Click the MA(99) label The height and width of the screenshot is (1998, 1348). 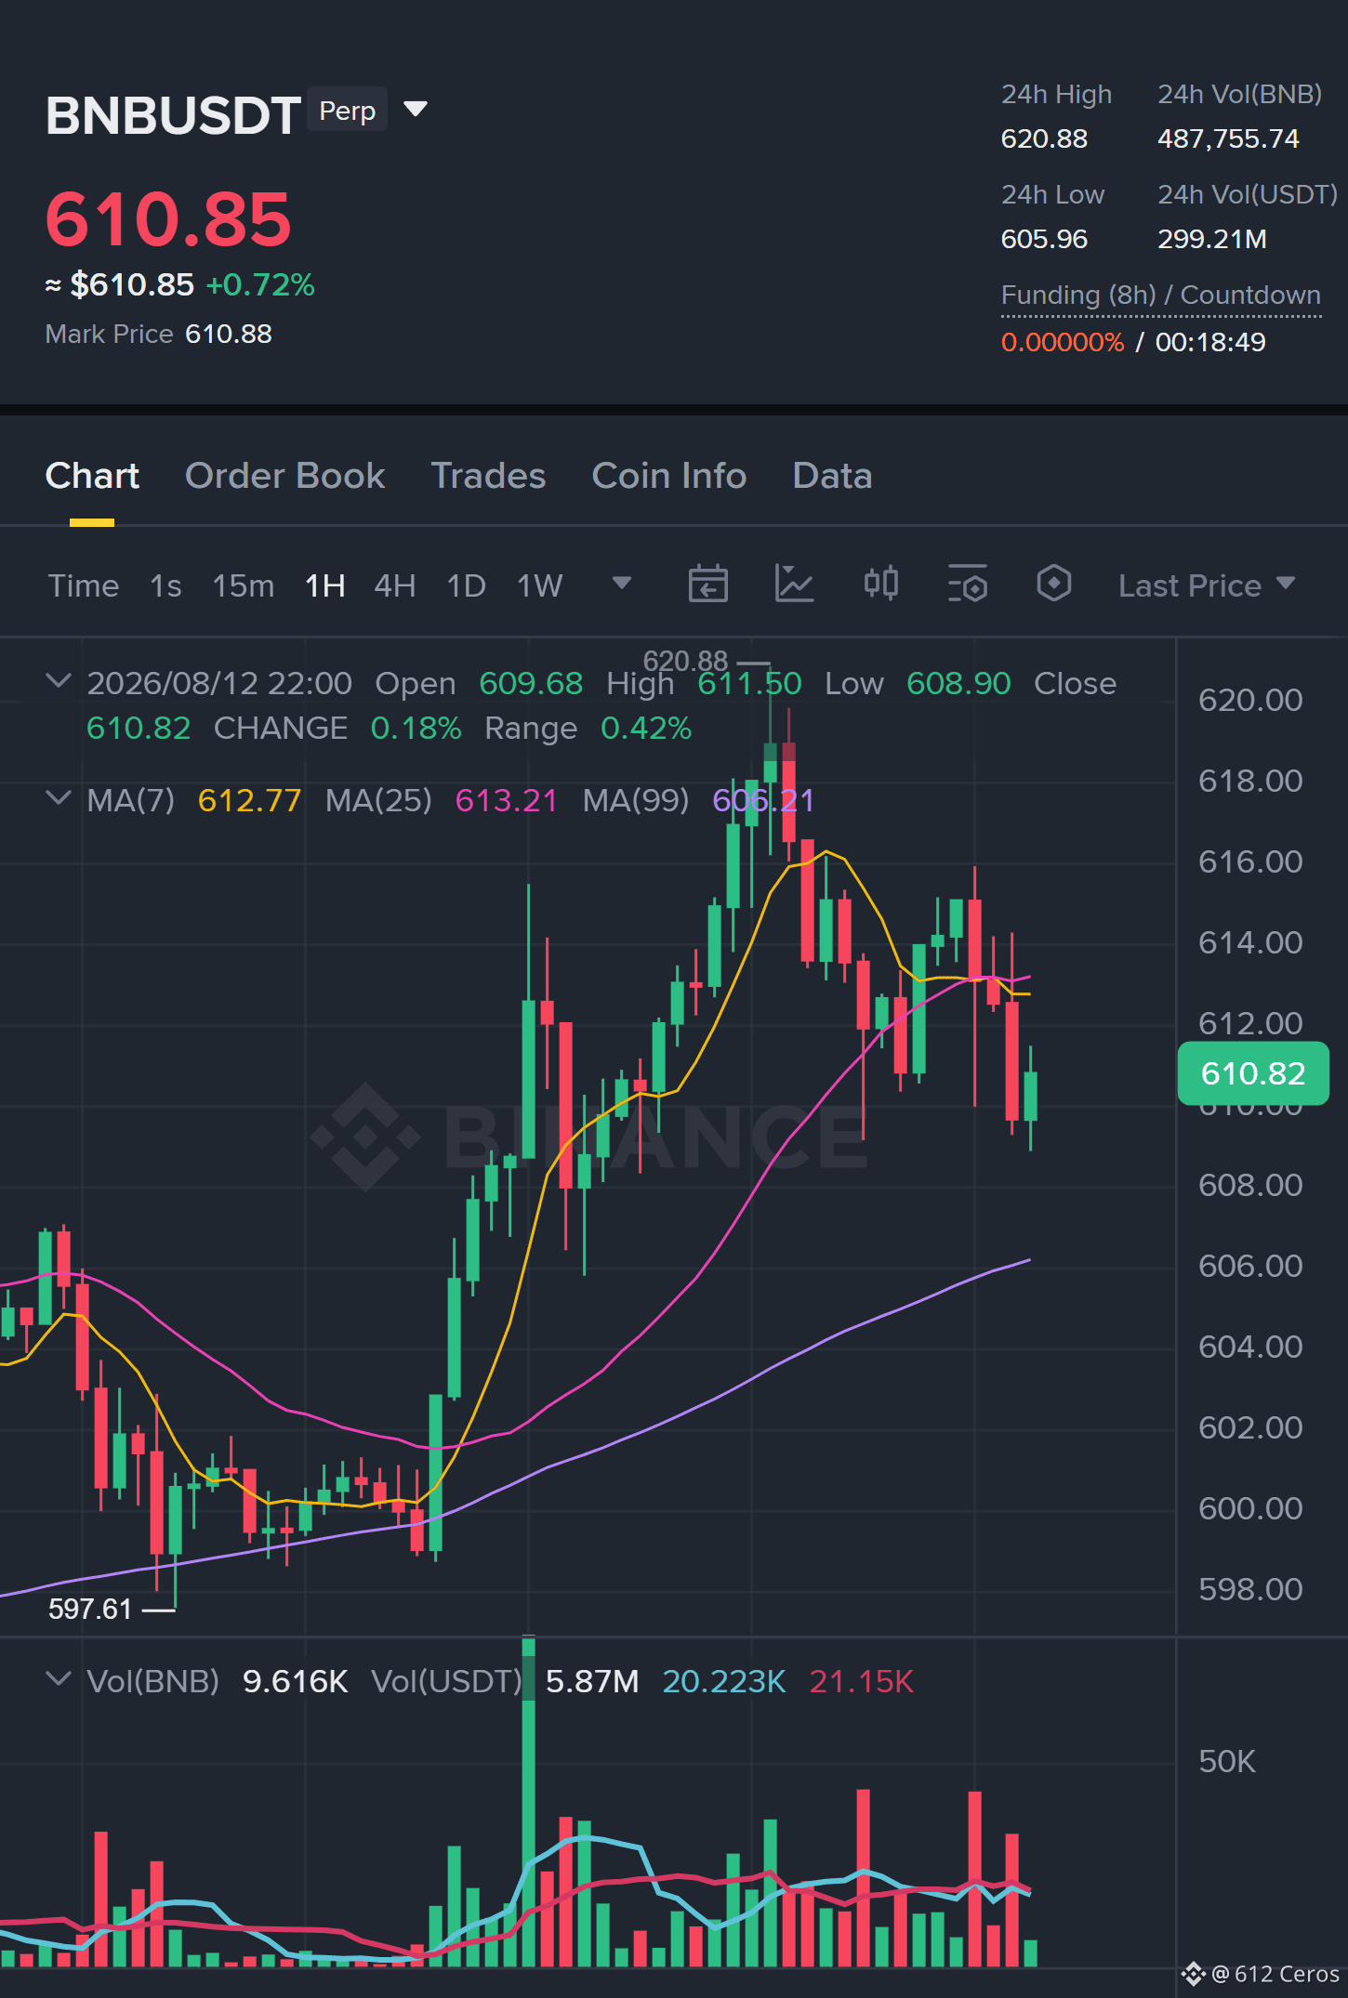click(x=636, y=800)
